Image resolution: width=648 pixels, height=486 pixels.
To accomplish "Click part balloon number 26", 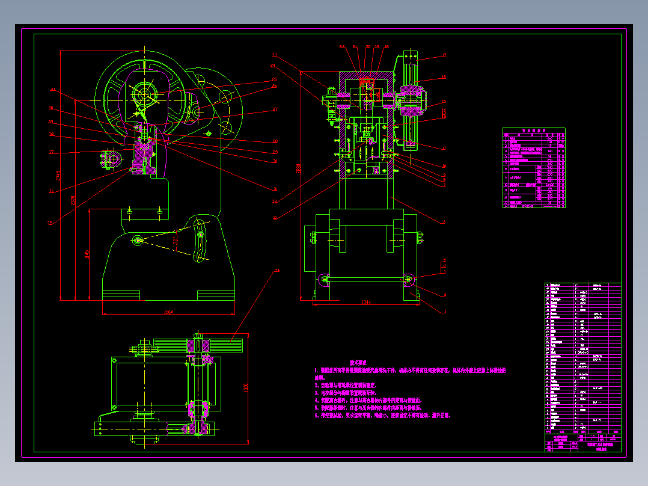I will coord(275,86).
